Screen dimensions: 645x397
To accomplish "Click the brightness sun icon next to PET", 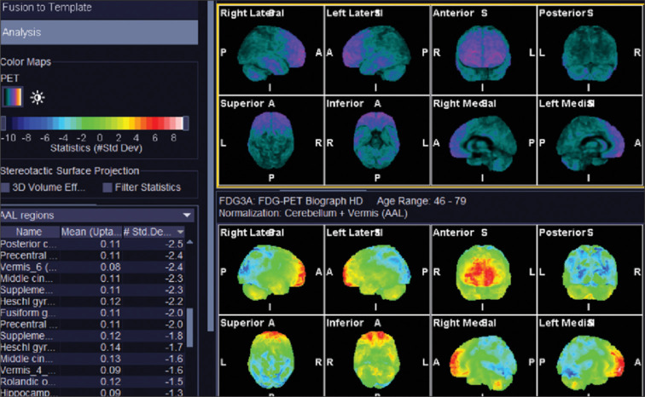I will click(38, 97).
